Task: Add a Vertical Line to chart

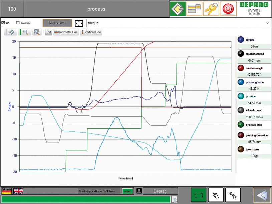Action: click(x=91, y=32)
